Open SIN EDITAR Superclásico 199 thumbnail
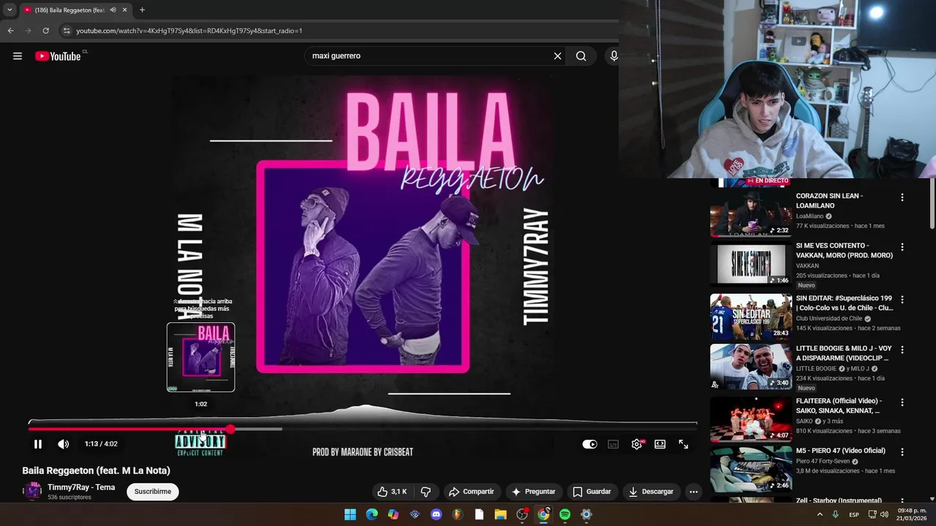This screenshot has width=936, height=526. point(750,316)
